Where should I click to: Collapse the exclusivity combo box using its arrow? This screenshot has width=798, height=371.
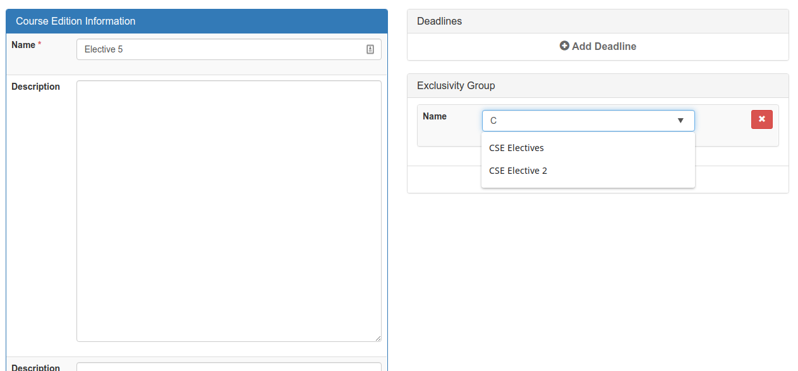click(x=680, y=121)
